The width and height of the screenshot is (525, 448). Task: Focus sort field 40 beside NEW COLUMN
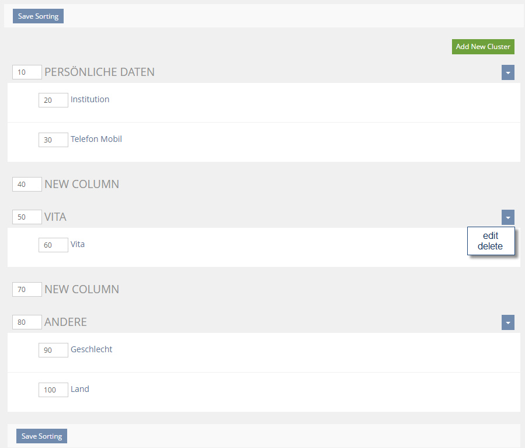point(27,185)
